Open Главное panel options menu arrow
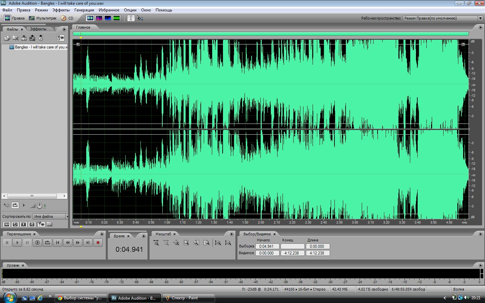The image size is (485, 303). pyautogui.click(x=481, y=27)
